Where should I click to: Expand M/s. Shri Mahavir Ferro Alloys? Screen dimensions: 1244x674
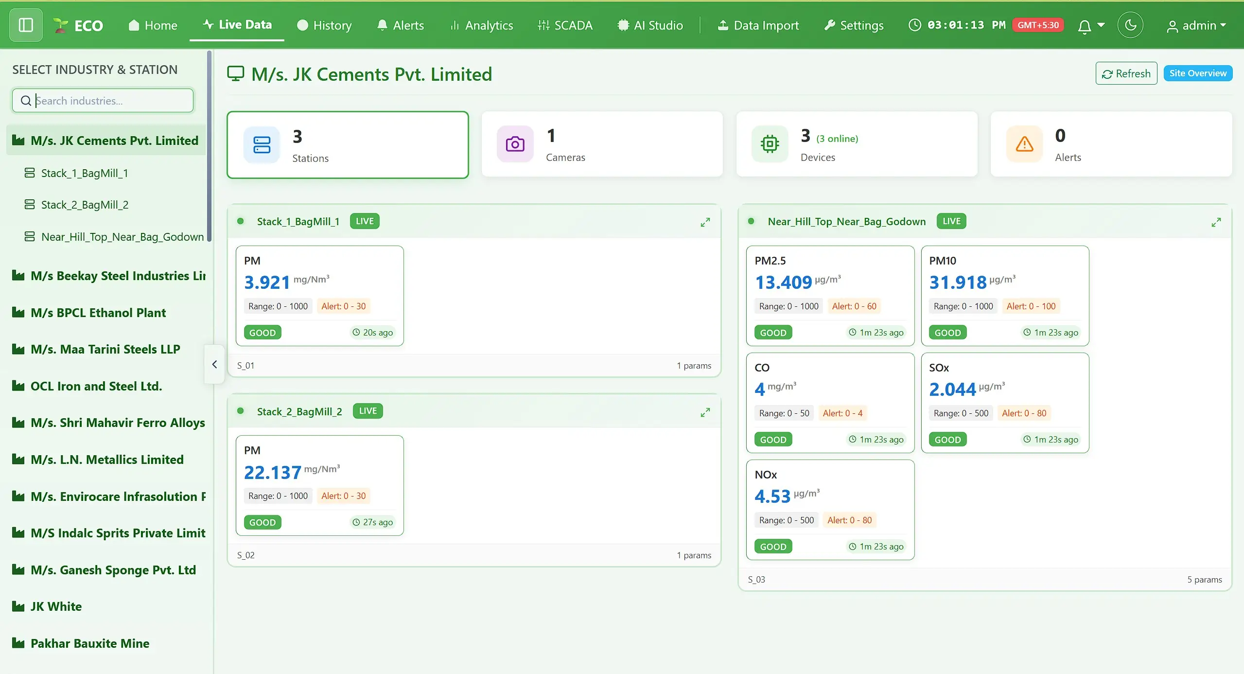pyautogui.click(x=108, y=423)
